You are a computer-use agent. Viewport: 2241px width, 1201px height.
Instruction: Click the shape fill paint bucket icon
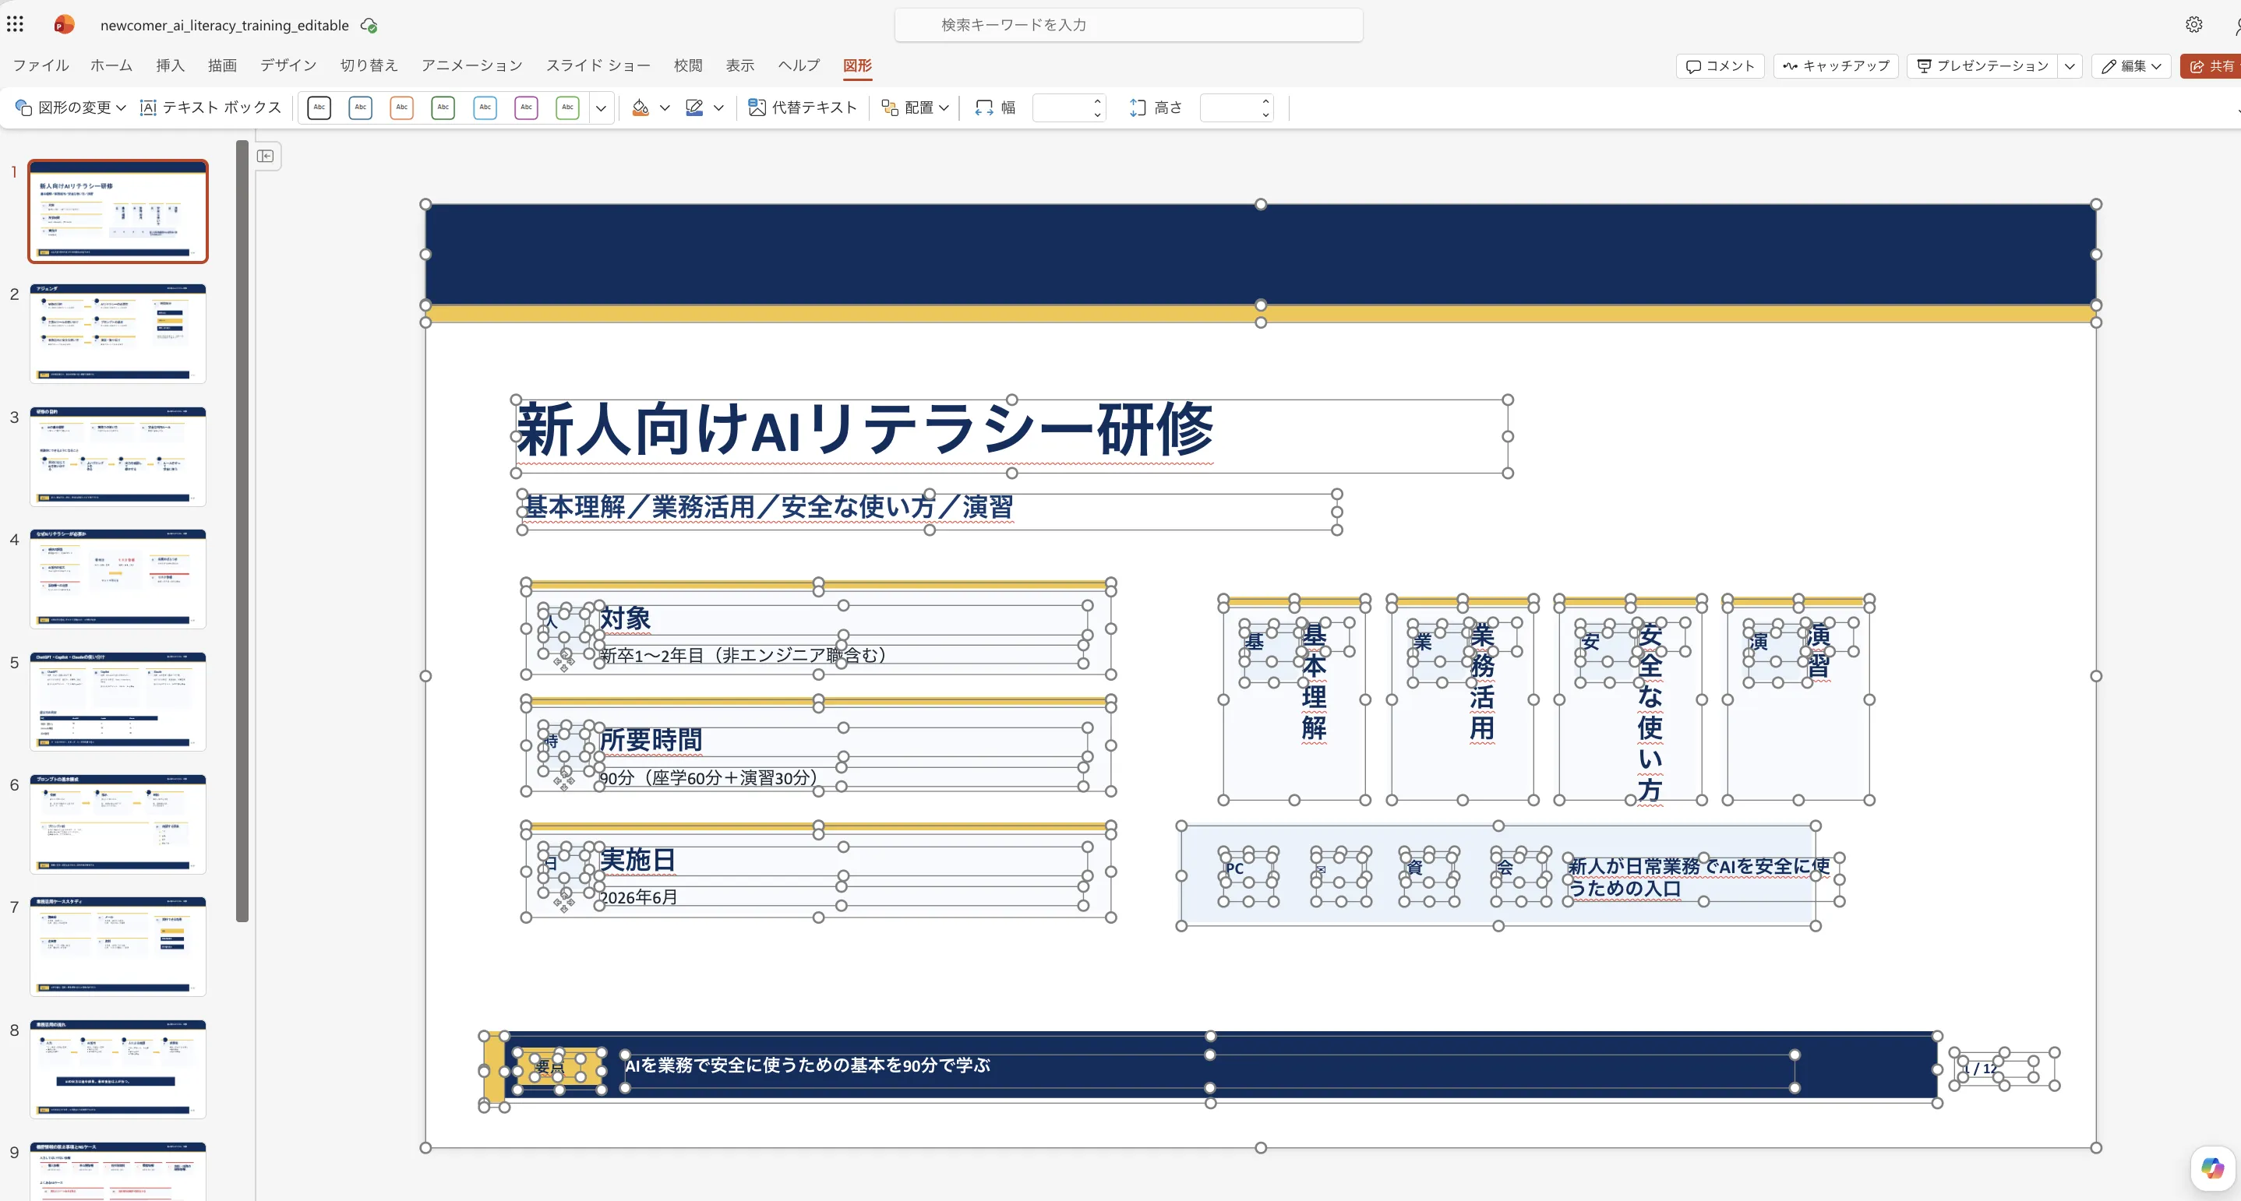641,107
